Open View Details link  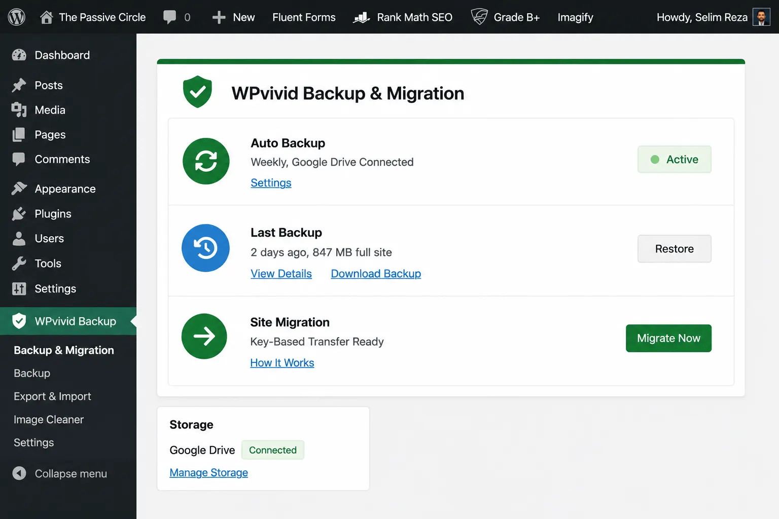point(281,274)
